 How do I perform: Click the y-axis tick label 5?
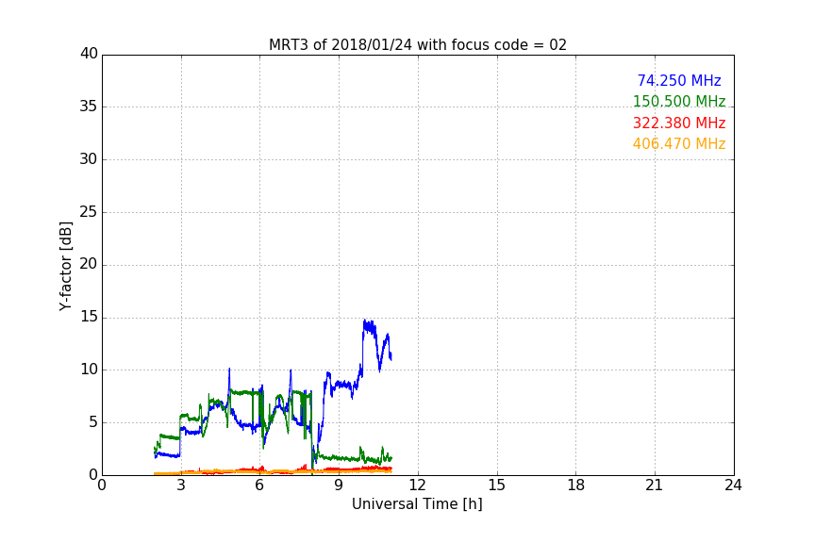click(x=93, y=422)
